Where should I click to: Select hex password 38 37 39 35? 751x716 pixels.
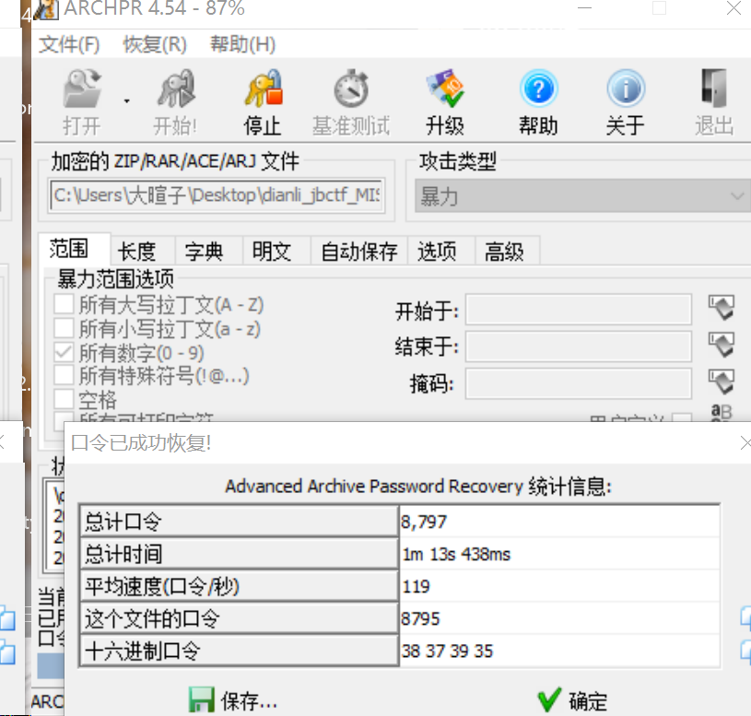click(447, 651)
